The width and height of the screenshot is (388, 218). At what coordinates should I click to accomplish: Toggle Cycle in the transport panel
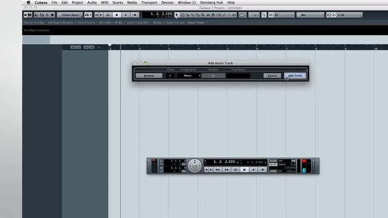236,170
